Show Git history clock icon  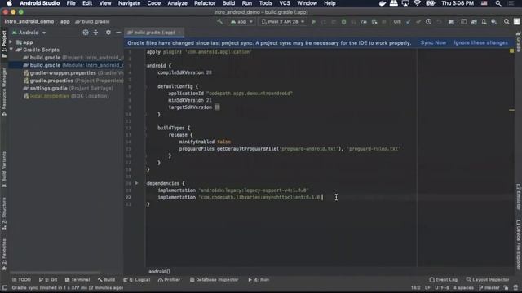[428, 22]
